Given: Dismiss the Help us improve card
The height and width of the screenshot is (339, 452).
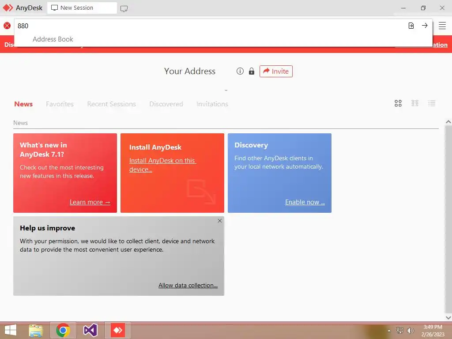Looking at the screenshot, I should click(x=220, y=221).
